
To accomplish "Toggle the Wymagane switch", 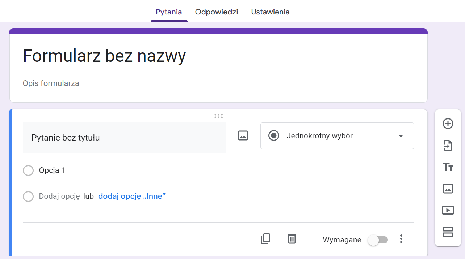I will pyautogui.click(x=378, y=240).
